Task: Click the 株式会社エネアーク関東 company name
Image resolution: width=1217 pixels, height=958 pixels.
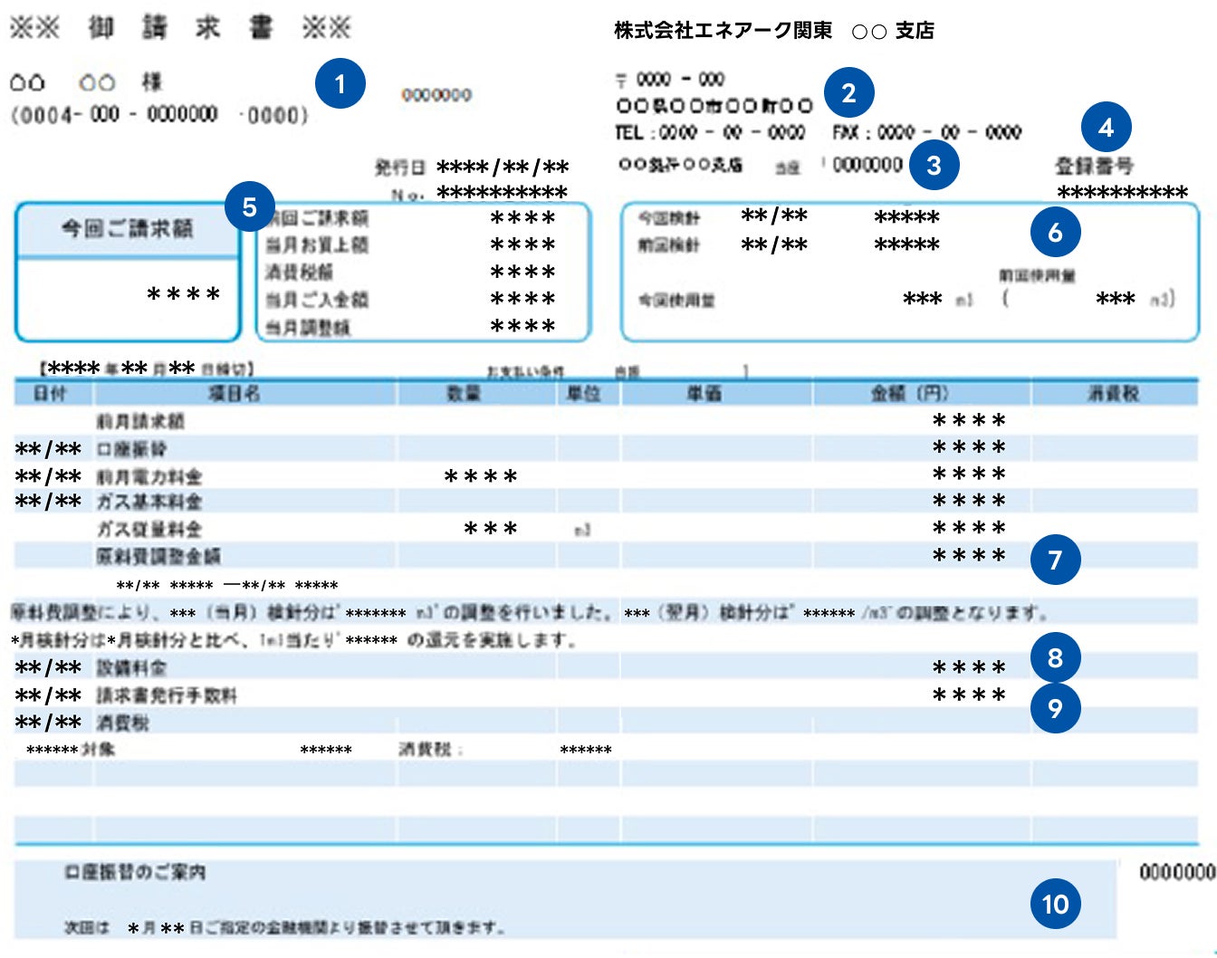Action: point(723,31)
